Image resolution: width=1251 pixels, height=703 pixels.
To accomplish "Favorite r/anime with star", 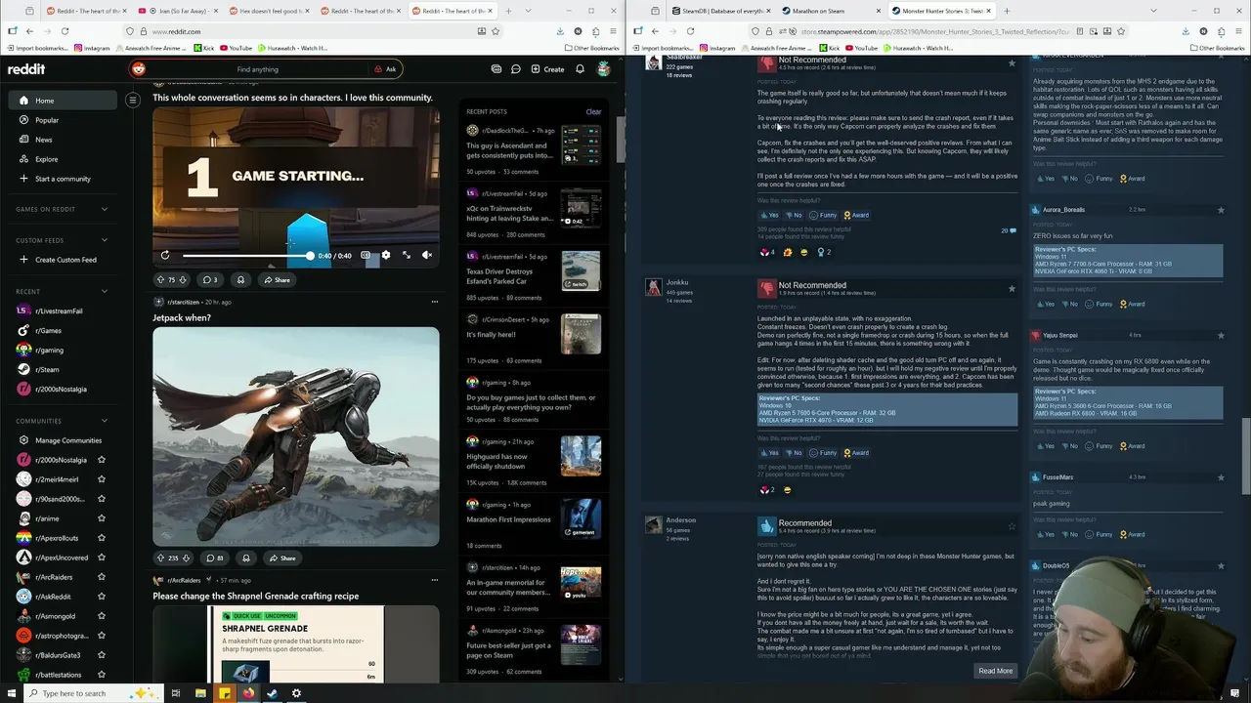I will [x=102, y=518].
